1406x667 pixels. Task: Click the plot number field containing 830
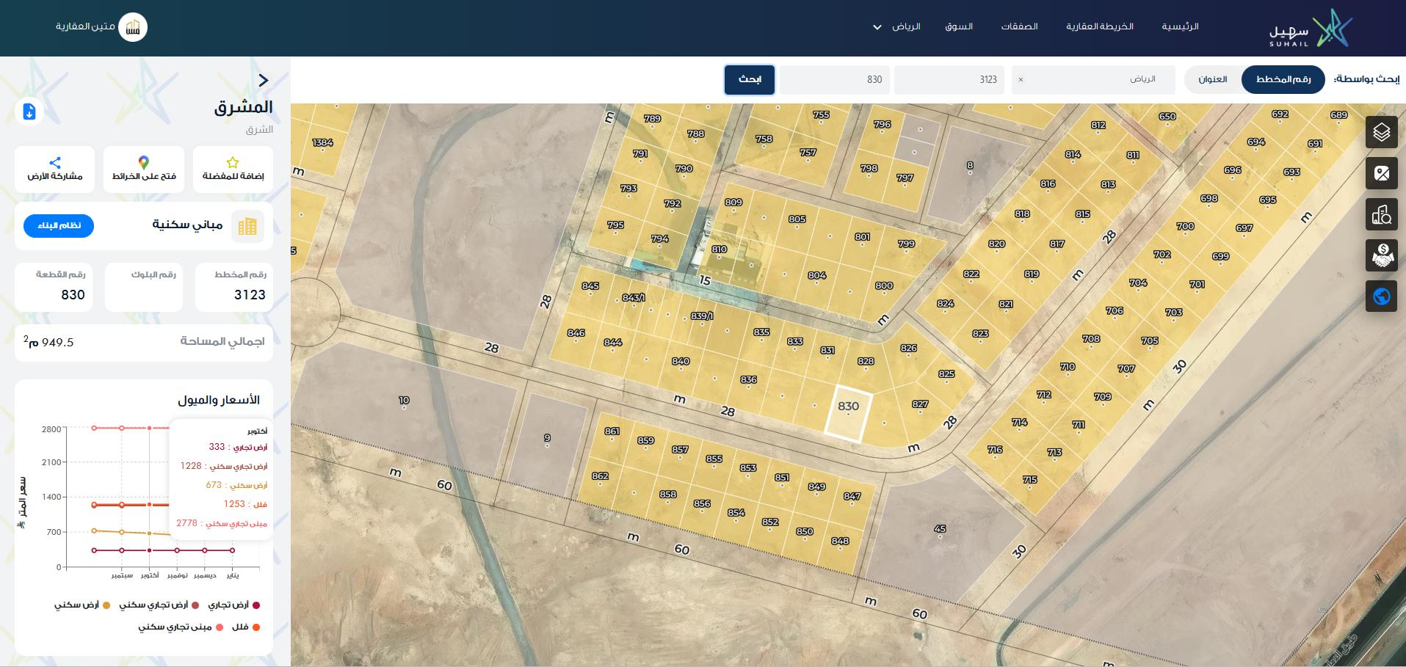(x=834, y=79)
